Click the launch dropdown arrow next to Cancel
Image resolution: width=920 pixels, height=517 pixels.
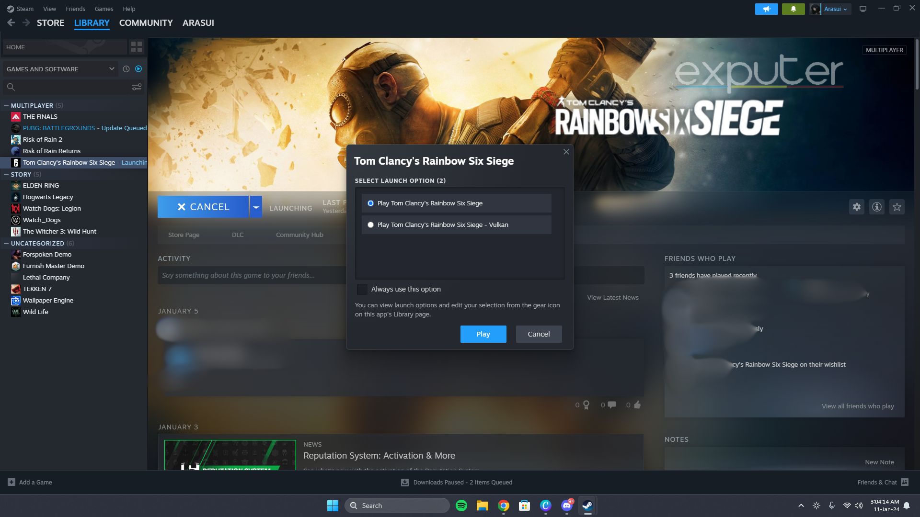(255, 206)
